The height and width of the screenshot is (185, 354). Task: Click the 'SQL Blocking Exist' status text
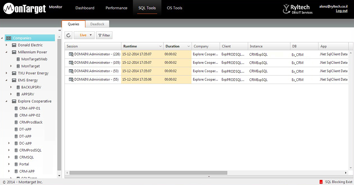coord(339,182)
